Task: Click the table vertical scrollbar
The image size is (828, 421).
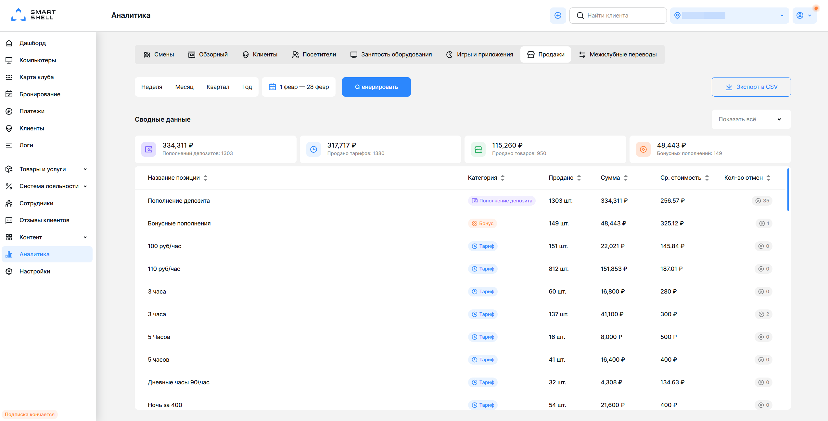Action: pos(788,189)
